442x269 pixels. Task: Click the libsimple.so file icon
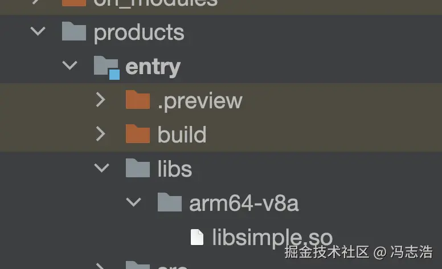[x=197, y=237]
